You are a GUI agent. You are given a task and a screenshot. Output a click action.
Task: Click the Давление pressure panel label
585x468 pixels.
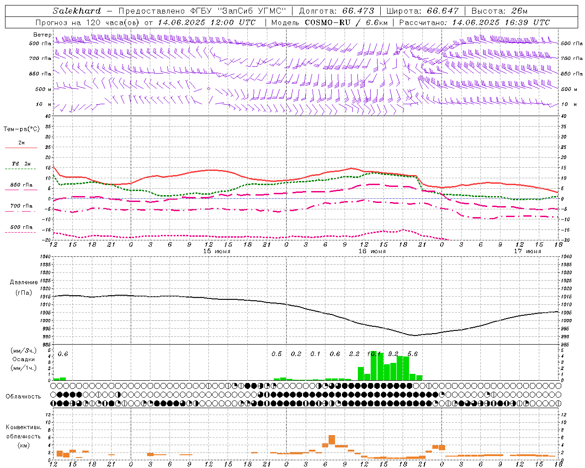pyautogui.click(x=24, y=282)
